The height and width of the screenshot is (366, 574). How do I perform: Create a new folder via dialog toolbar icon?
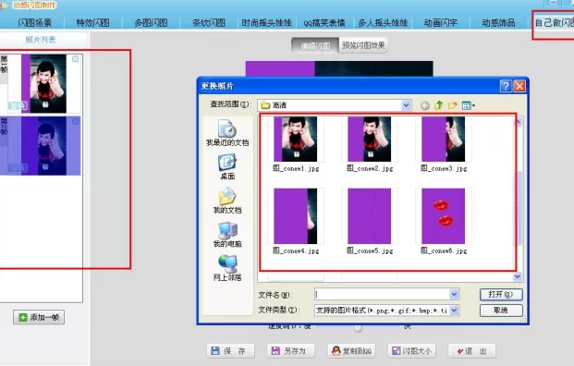[x=453, y=105]
